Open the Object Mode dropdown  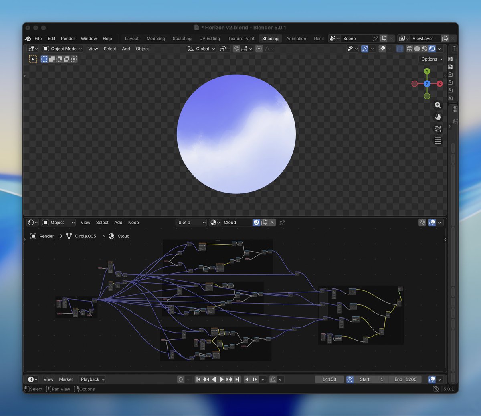click(63, 49)
